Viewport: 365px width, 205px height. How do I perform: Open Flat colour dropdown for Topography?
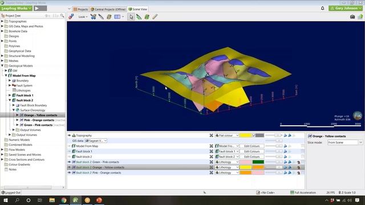[227, 136]
